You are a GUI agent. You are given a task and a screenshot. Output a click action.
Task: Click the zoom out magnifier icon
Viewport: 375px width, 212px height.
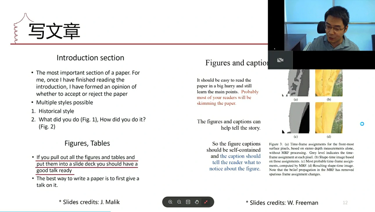pyautogui.click(x=179, y=202)
